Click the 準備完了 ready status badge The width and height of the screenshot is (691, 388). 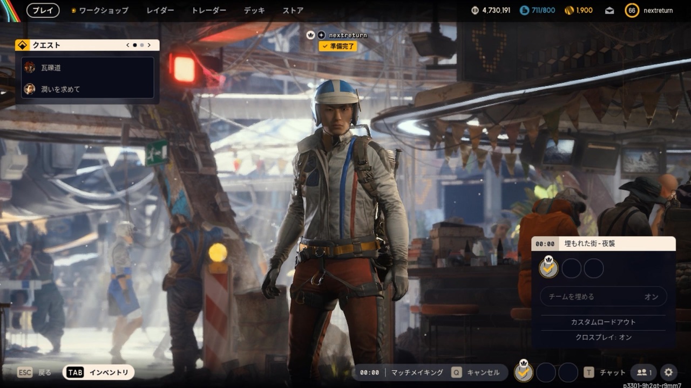coord(338,46)
